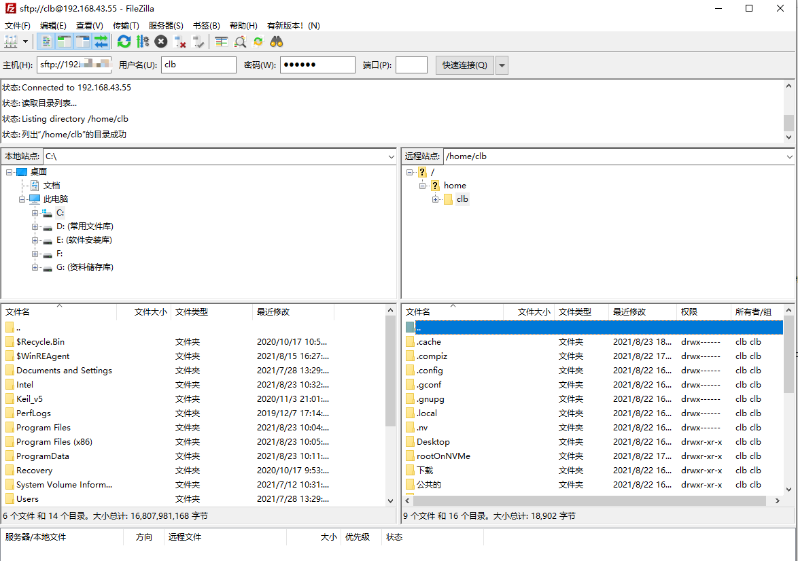Open the 编辑(E) menu
Viewport: 798px width, 561px height.
point(53,25)
